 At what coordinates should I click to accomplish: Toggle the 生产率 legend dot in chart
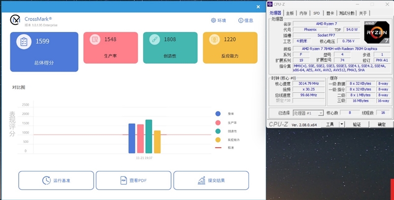[218, 122]
